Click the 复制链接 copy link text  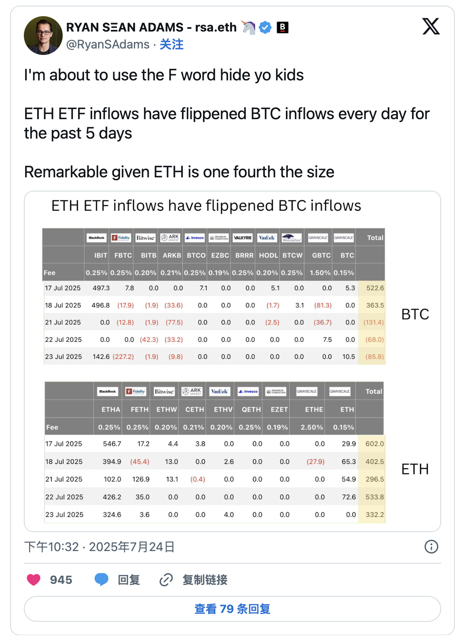point(205,580)
